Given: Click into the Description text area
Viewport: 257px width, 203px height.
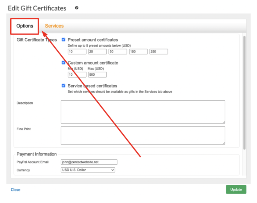Looking at the screenshot, I should [143, 112].
